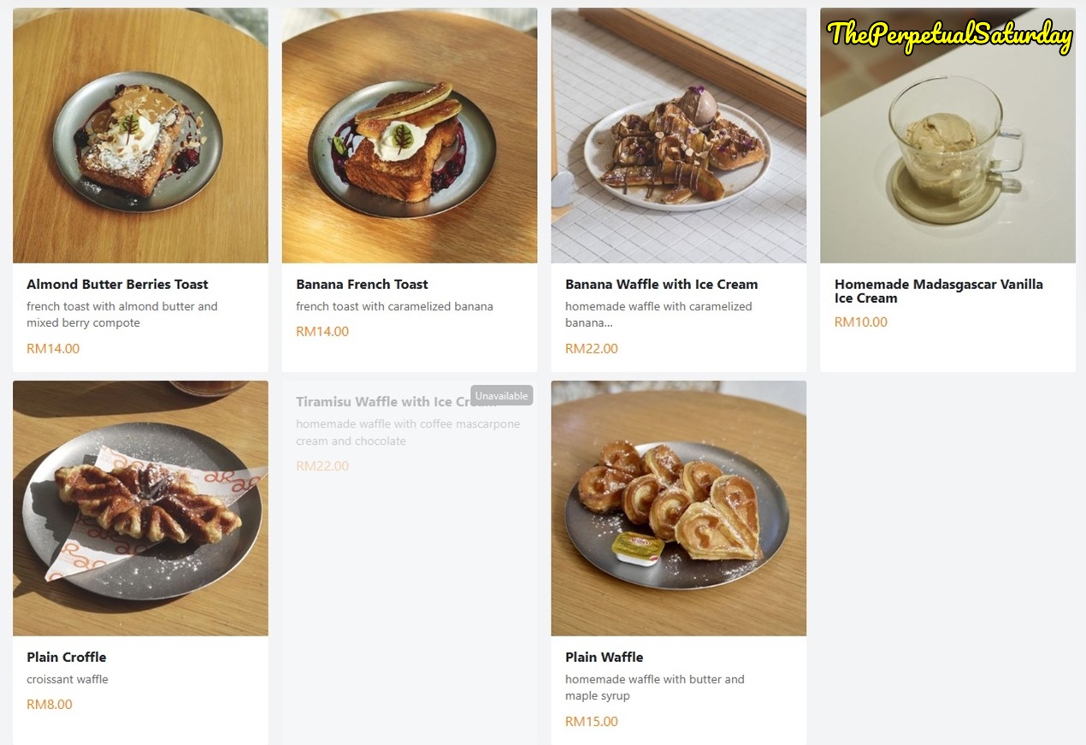Screen dimensions: 1086x745
Task: Click the Banana French Toast image
Action: click(410, 135)
